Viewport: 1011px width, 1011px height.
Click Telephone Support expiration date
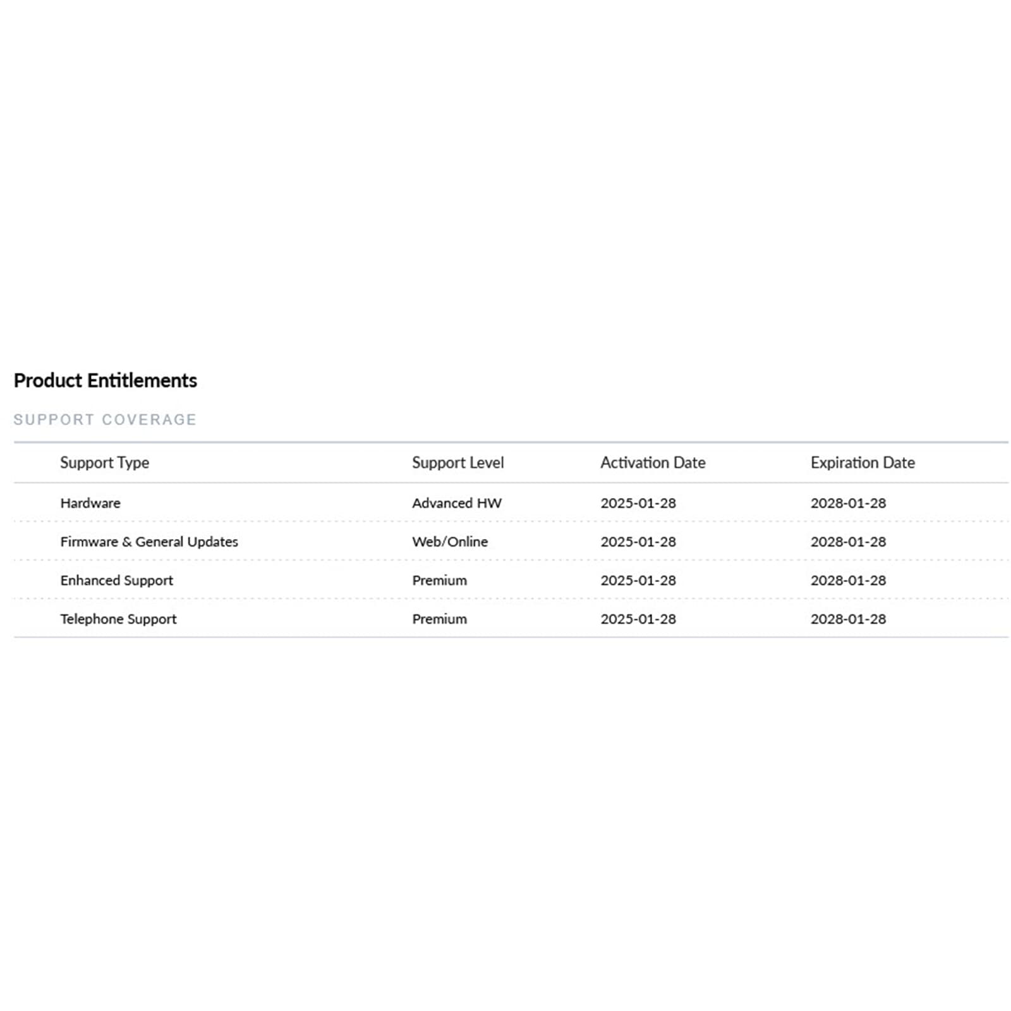848,619
